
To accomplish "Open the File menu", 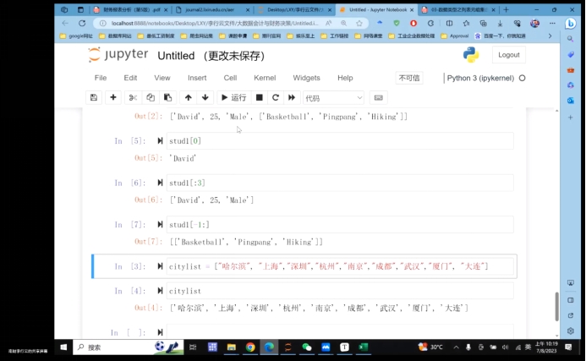I will click(101, 78).
